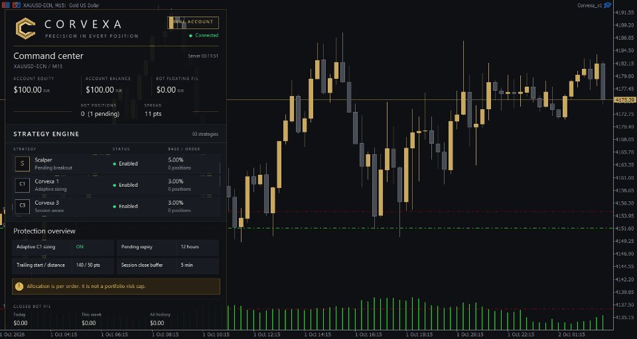Click the Corvexa 3 3.00% base order value
The image size is (637, 339).
pyautogui.click(x=175, y=203)
